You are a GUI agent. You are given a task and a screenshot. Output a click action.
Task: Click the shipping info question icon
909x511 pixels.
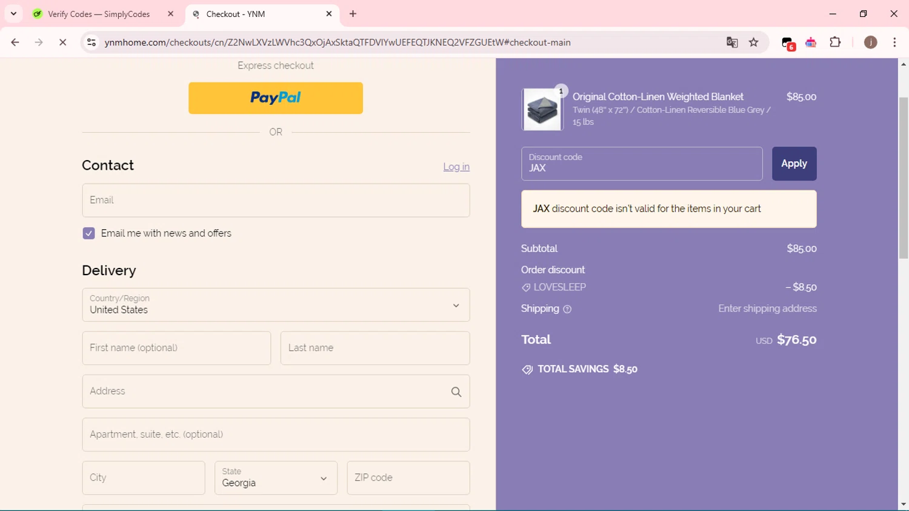click(567, 309)
